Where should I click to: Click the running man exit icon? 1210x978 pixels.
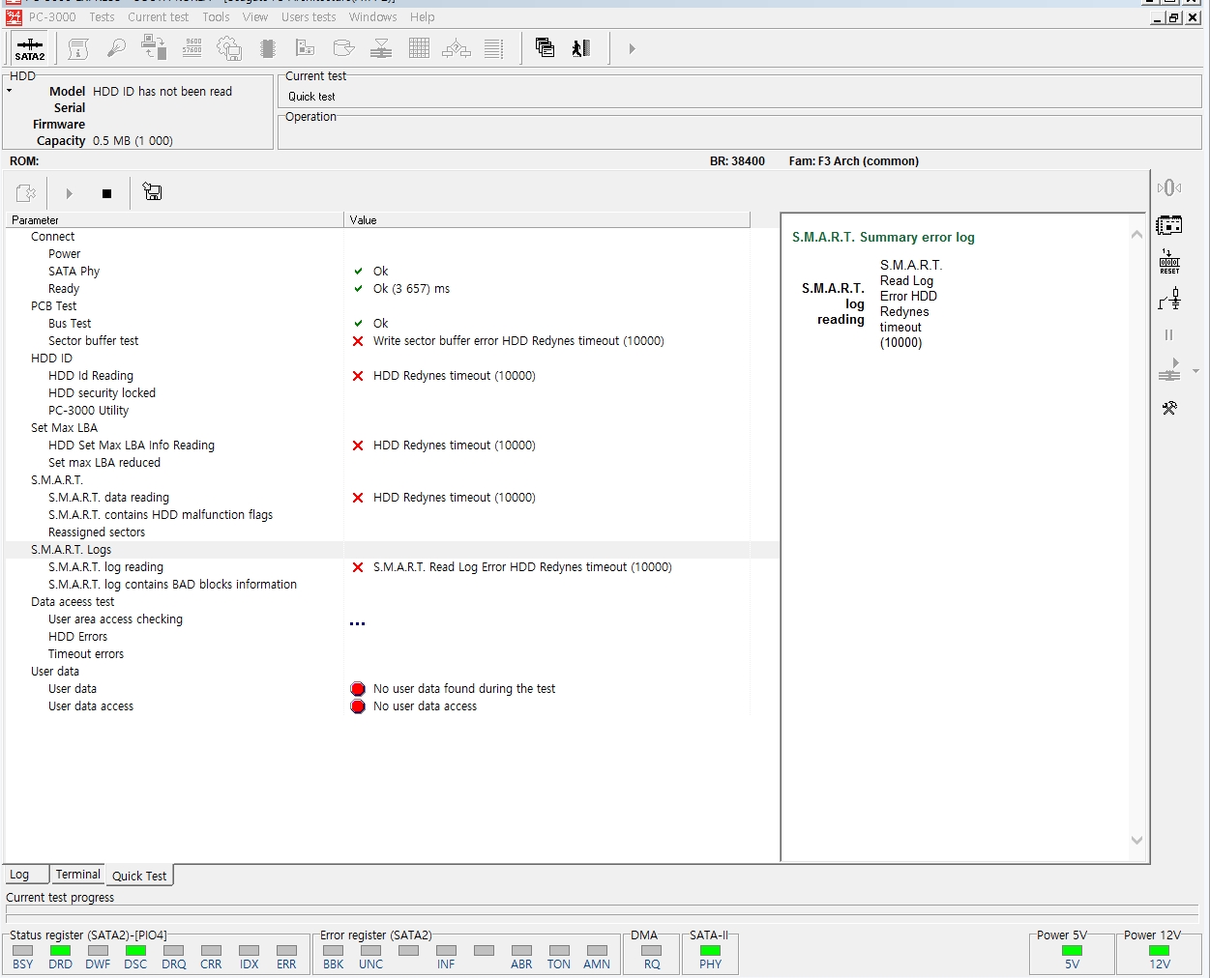pyautogui.click(x=581, y=48)
